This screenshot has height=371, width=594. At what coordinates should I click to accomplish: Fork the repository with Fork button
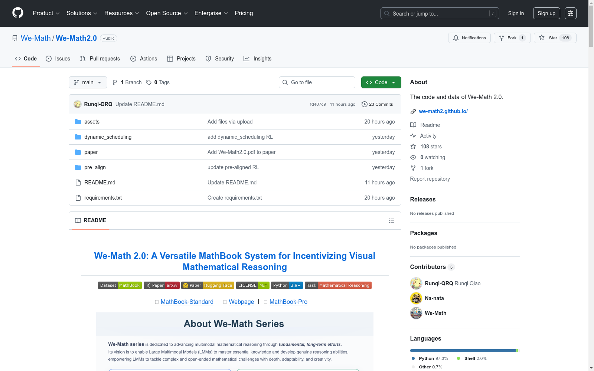coord(512,38)
